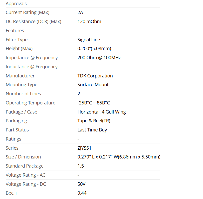Select the Approvals row label
The image size is (203, 199).
(16, 4)
